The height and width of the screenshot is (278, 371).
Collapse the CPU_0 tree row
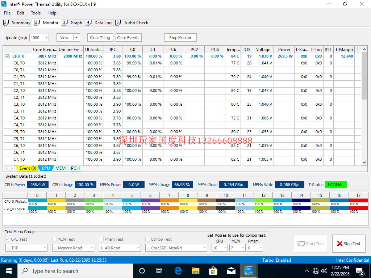8,56
